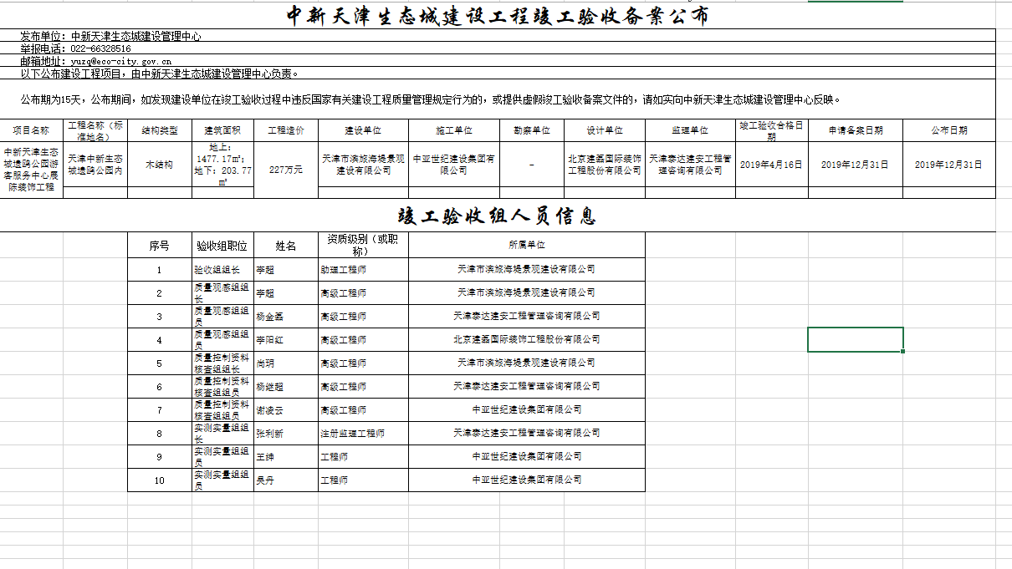
Task: Click the heading 竣工验收组人员信息
Action: (x=497, y=216)
